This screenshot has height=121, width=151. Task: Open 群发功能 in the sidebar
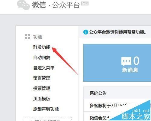[x=42, y=47]
